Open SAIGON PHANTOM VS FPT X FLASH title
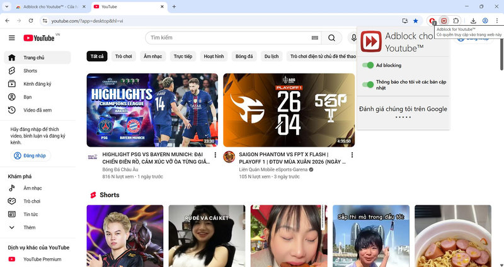504x267 pixels. tap(292, 158)
